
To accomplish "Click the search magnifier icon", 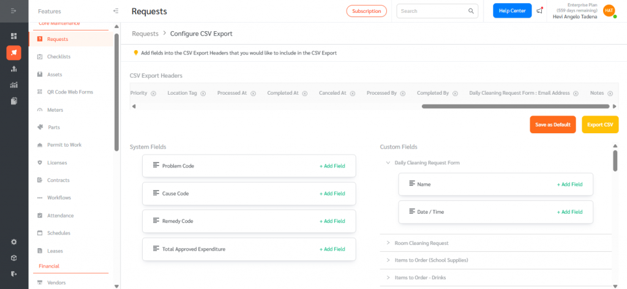I will (x=471, y=11).
